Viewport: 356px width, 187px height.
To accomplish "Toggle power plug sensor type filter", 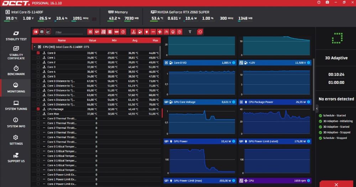I will (x=147, y=32).
